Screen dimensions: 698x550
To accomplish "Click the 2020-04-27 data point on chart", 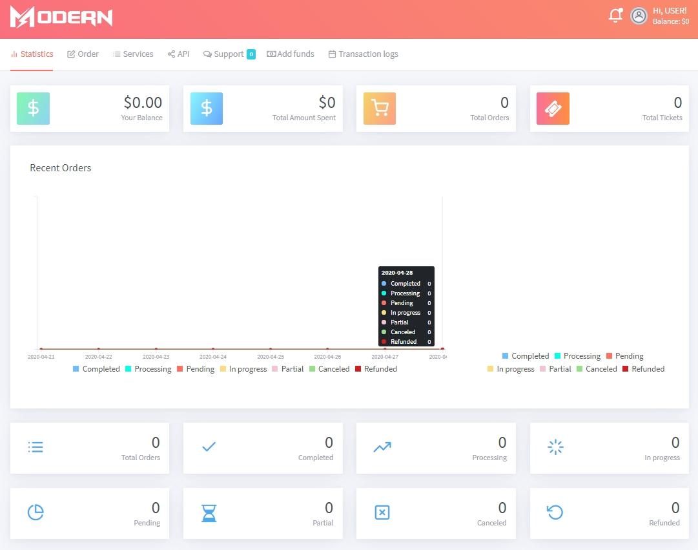I will click(x=385, y=349).
